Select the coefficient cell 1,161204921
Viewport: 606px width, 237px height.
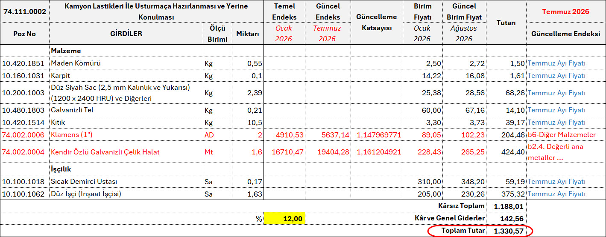coord(377,152)
